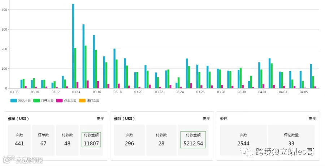Viewport: 325px width, 166px height.
Task: Click the 200 y-axis value
Action: click(4, 49)
